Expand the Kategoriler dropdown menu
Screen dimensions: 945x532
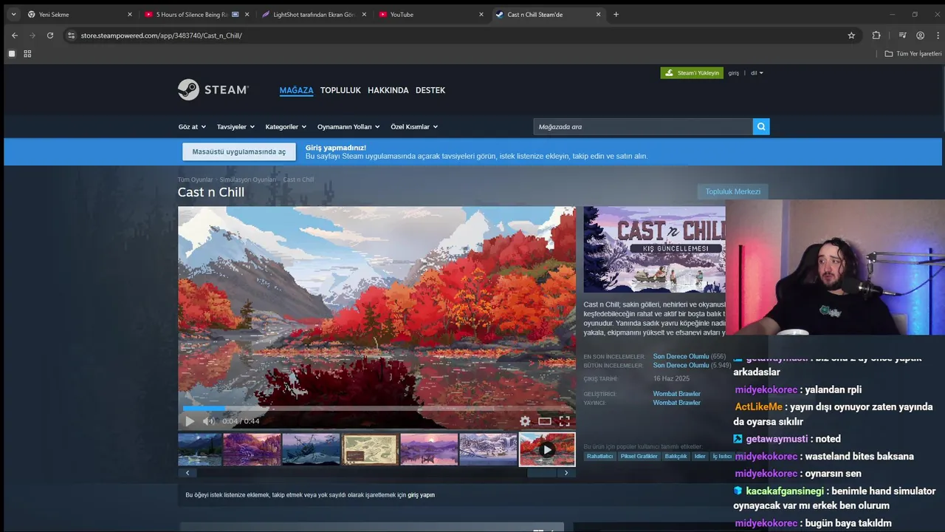coord(286,127)
